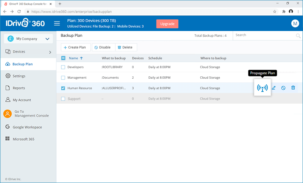Check the Developers plan checkbox
The height and width of the screenshot is (183, 303).
click(63, 67)
